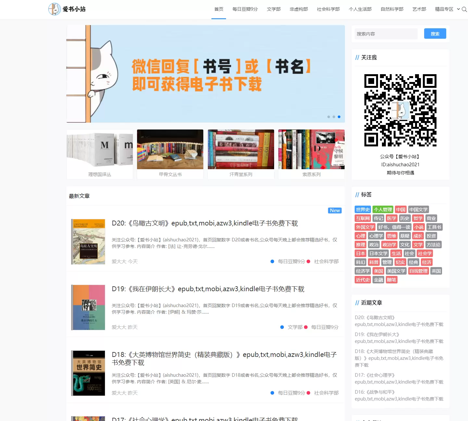
Task: Select the 医学 tag
Action: (x=391, y=218)
